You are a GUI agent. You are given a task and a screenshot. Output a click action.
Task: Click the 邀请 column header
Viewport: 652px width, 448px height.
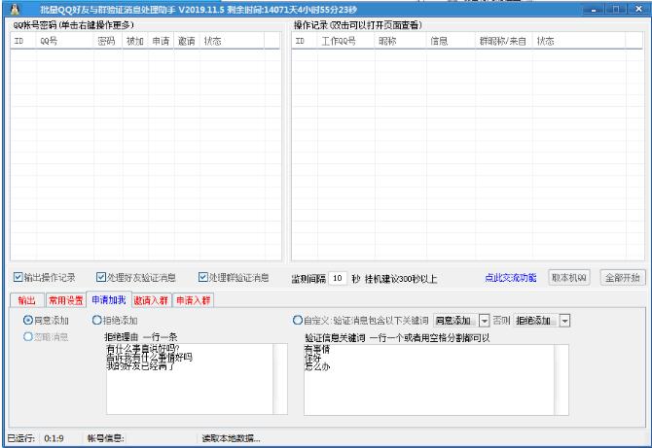[x=187, y=41]
